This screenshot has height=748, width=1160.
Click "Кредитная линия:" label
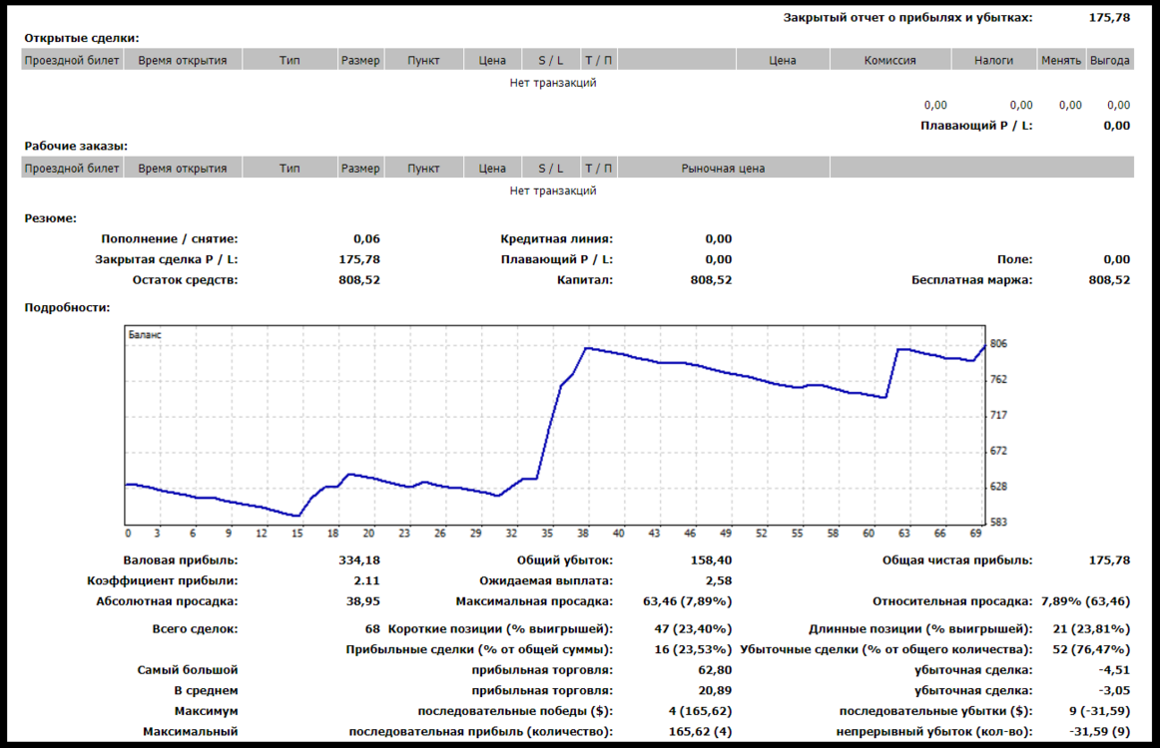[556, 239]
